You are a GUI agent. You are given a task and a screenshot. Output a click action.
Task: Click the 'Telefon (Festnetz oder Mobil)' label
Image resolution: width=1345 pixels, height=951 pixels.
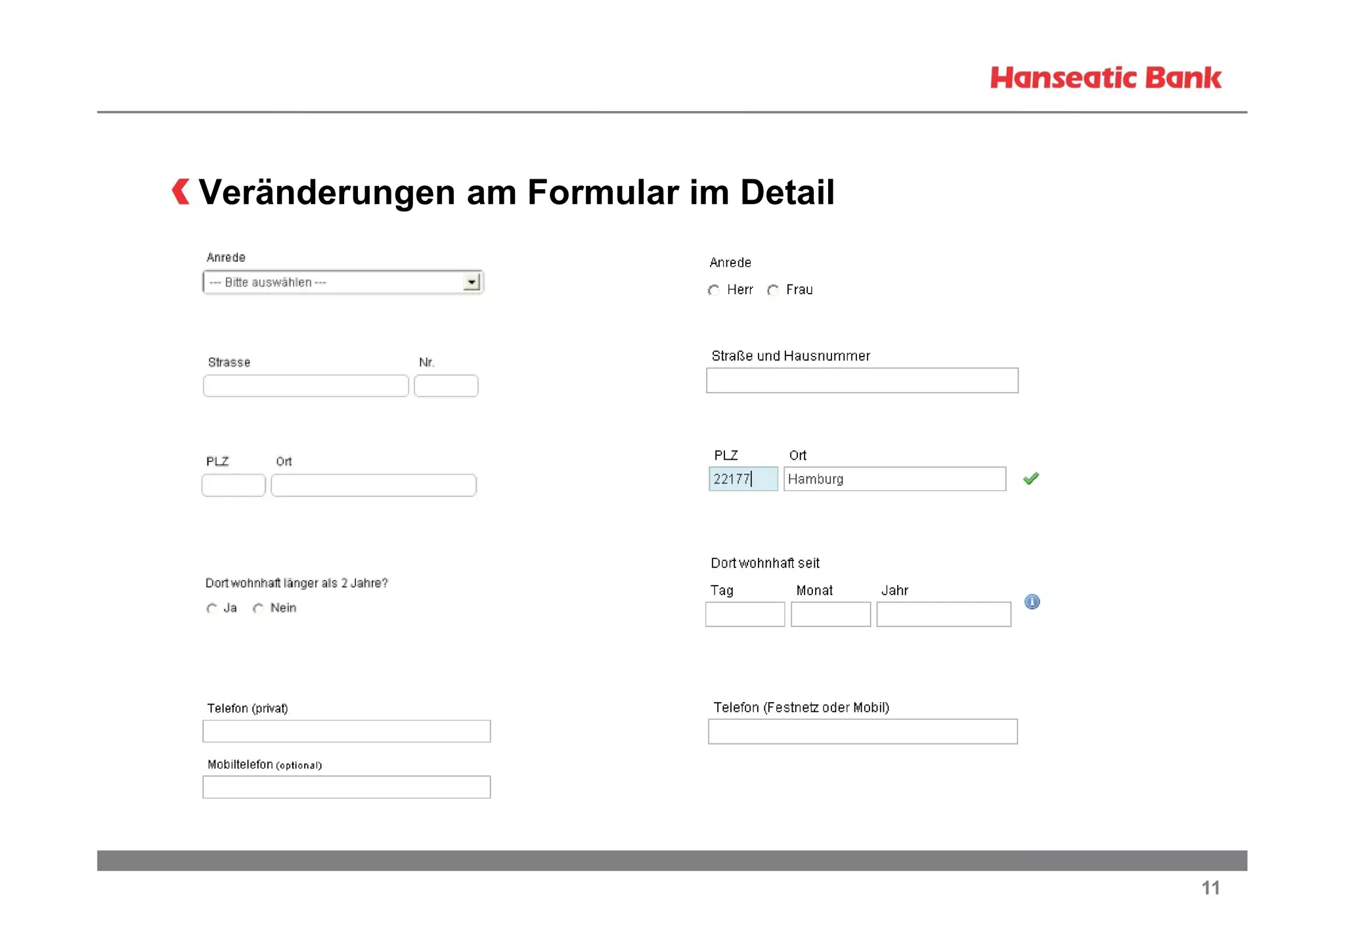coord(801,707)
